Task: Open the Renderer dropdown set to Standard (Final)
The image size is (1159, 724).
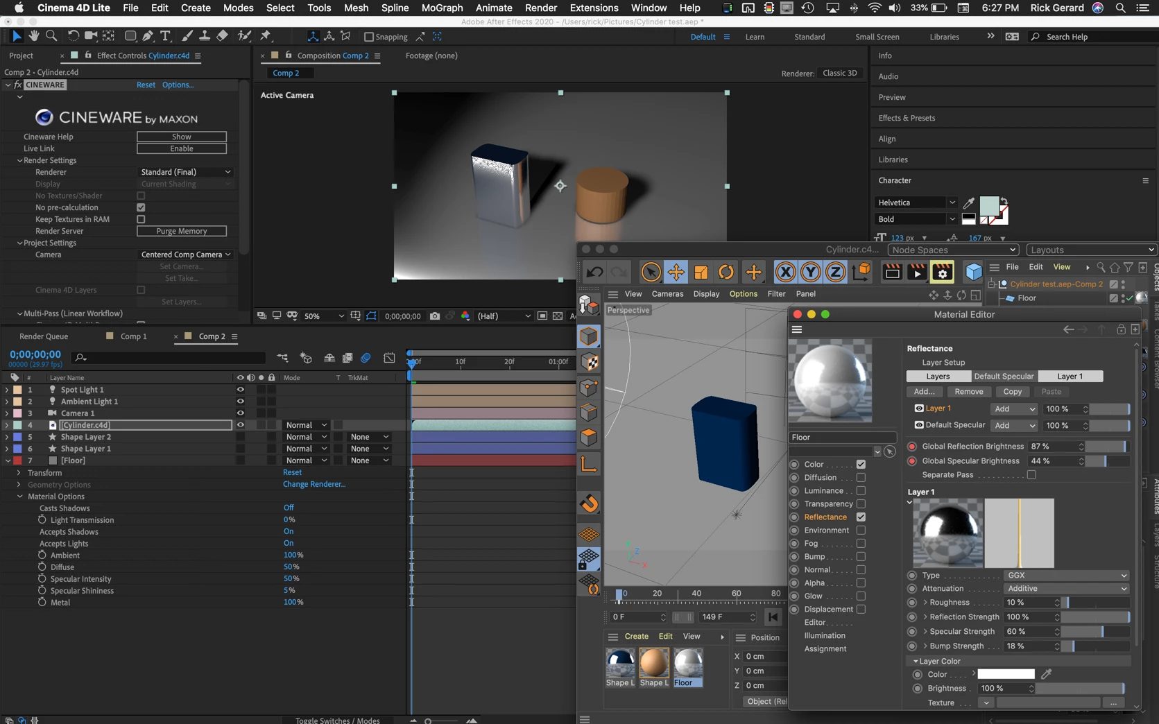Action: tap(185, 172)
